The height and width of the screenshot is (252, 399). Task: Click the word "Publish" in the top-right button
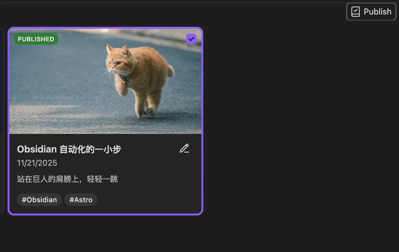[x=377, y=12]
